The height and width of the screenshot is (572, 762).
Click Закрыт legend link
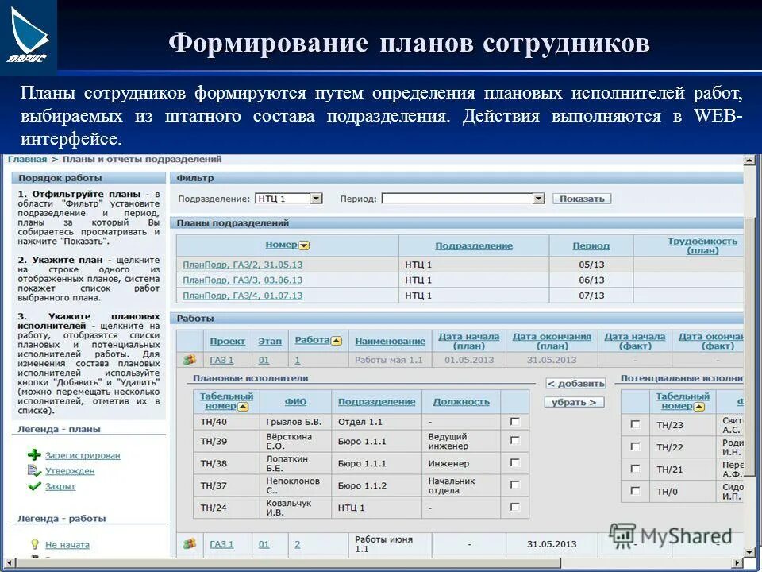coord(60,486)
